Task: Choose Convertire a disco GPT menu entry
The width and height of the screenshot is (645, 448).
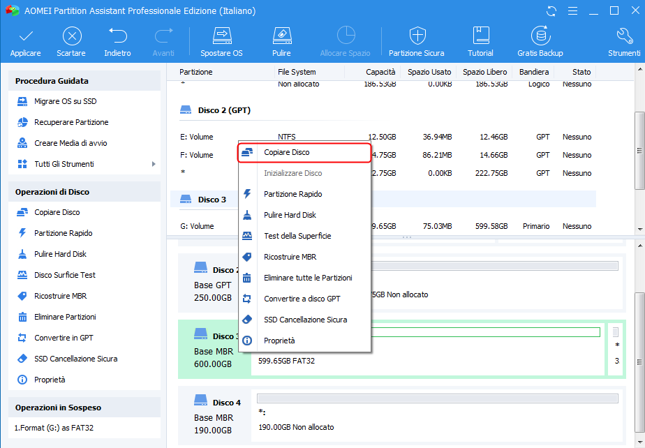Action: [302, 299]
